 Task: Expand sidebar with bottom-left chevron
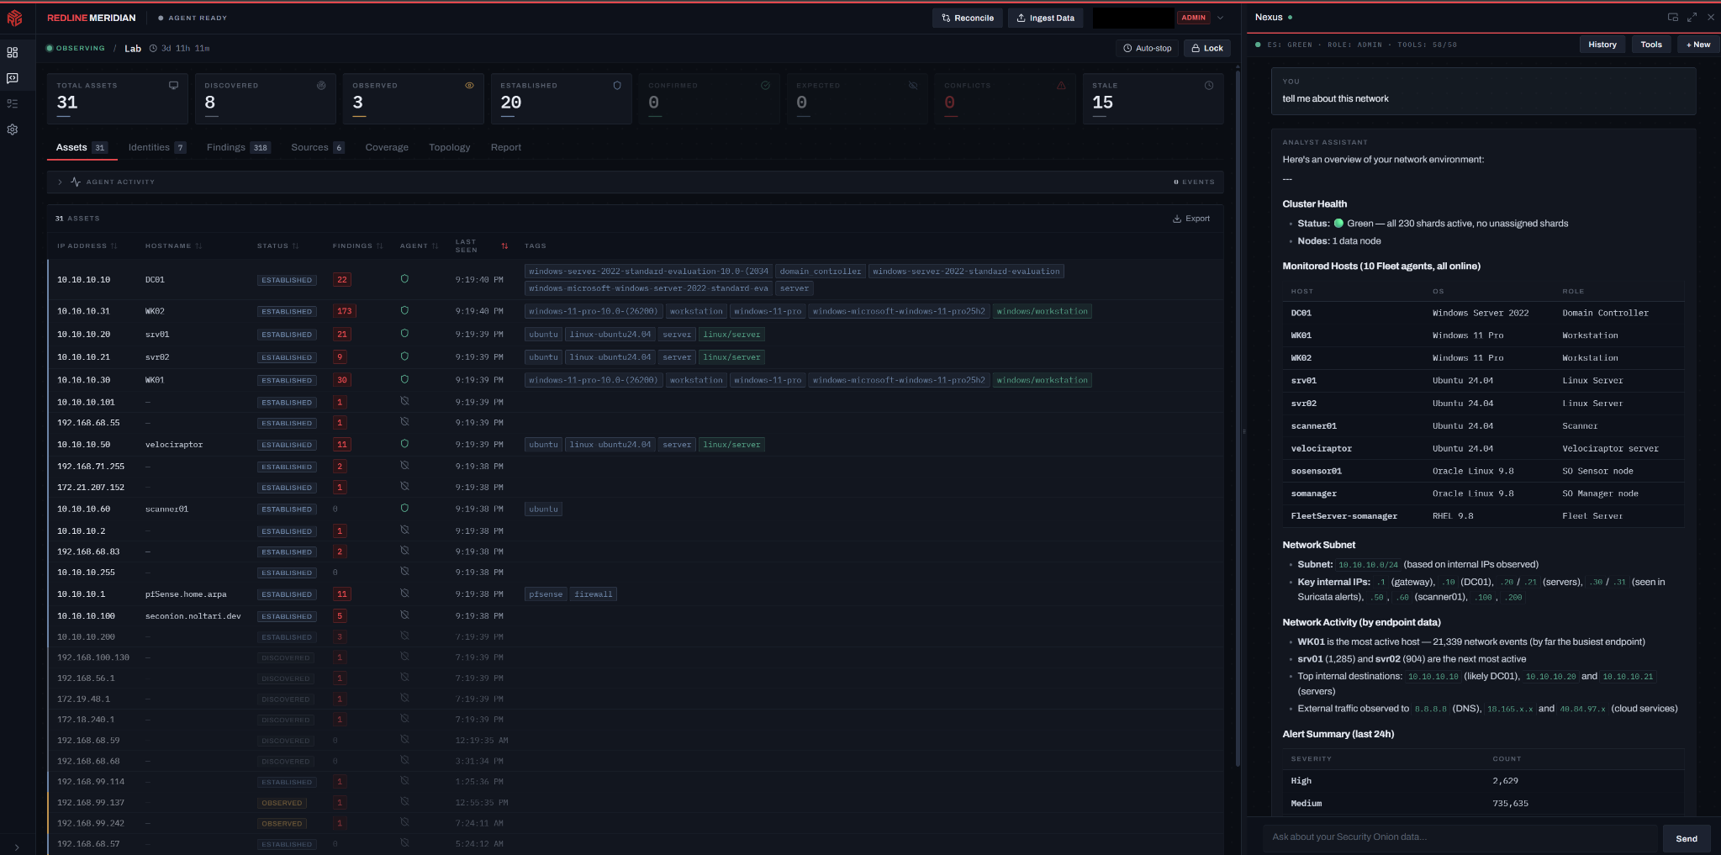[17, 847]
